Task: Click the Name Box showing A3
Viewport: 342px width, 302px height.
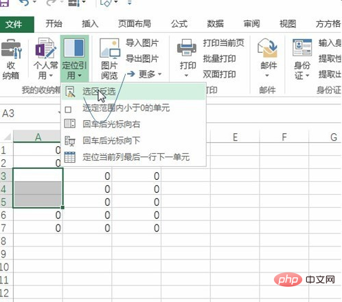Action: [30, 113]
